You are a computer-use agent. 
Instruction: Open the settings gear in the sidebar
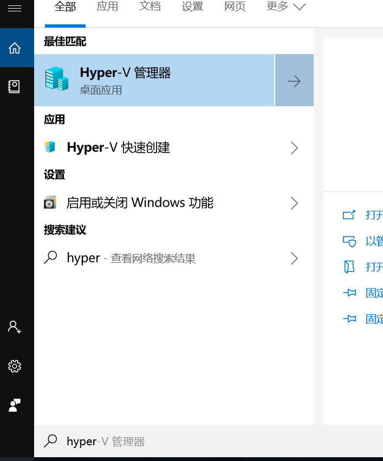click(15, 366)
